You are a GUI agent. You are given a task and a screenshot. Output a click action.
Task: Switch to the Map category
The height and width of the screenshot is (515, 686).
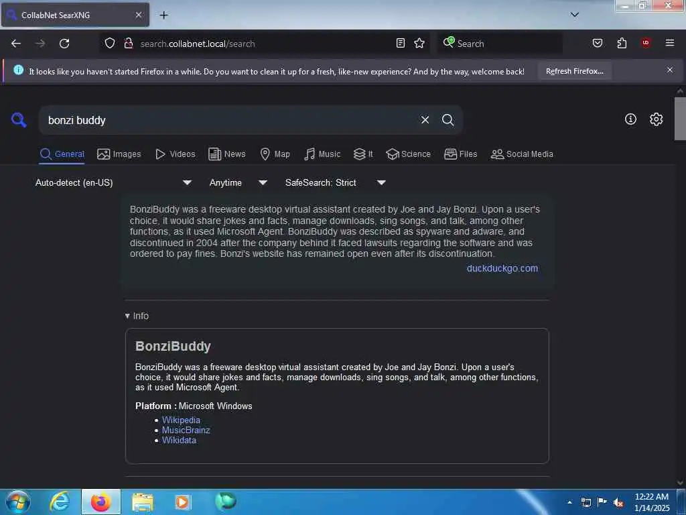275,154
